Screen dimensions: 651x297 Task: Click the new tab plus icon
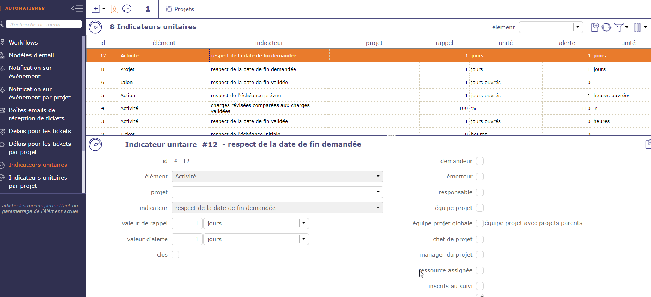96,9
